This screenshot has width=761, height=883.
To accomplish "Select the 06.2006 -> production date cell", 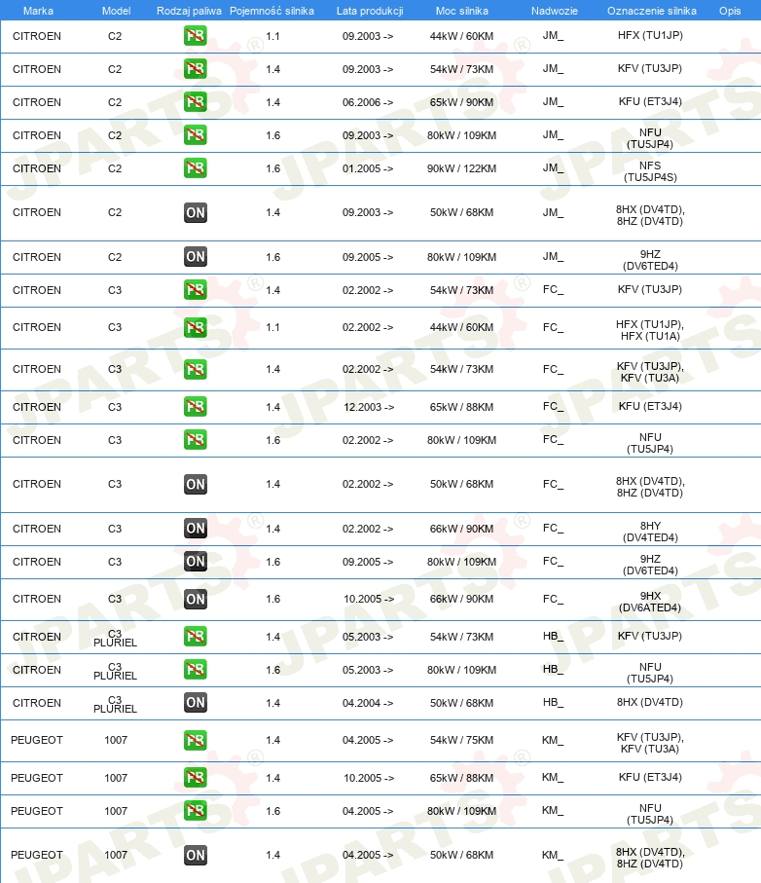I will pyautogui.click(x=368, y=102).
